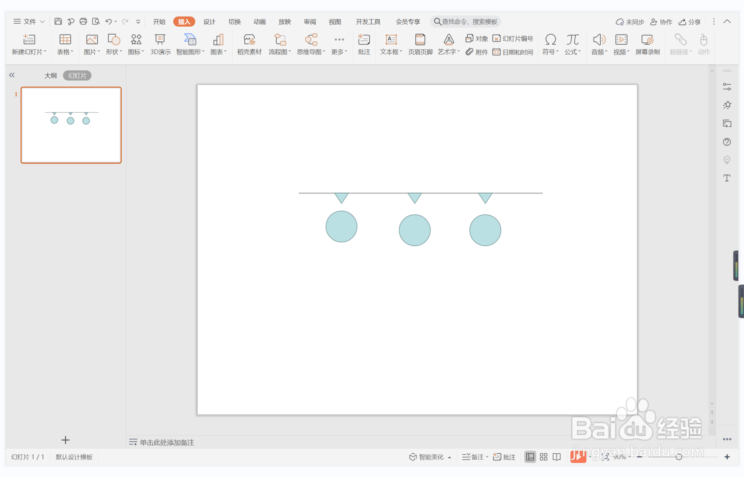Click the 分享 share button

[690, 22]
